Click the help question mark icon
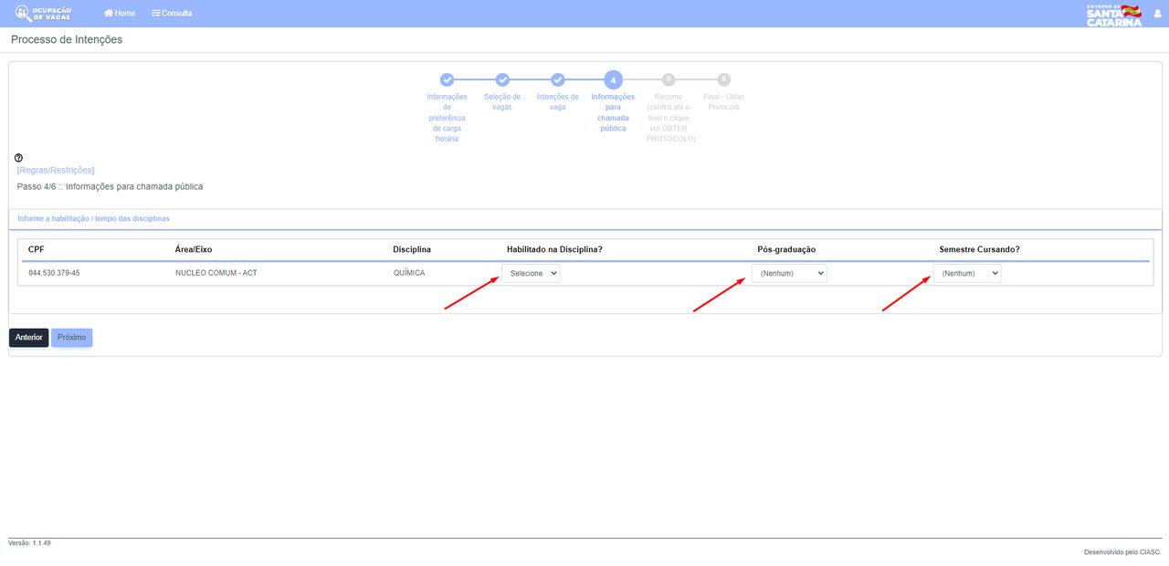The height and width of the screenshot is (566, 1169). 19,158
